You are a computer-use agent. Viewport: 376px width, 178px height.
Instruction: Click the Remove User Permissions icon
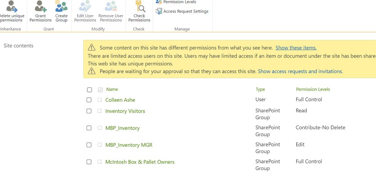(x=111, y=6)
